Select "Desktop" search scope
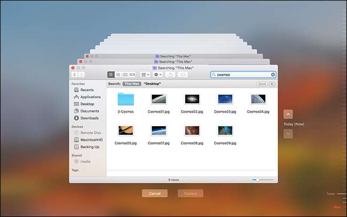This screenshot has width=347, height=217. [152, 84]
